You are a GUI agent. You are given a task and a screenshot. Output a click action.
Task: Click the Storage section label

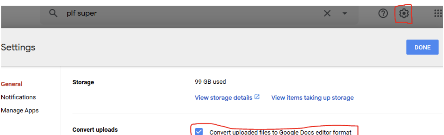[83, 82]
